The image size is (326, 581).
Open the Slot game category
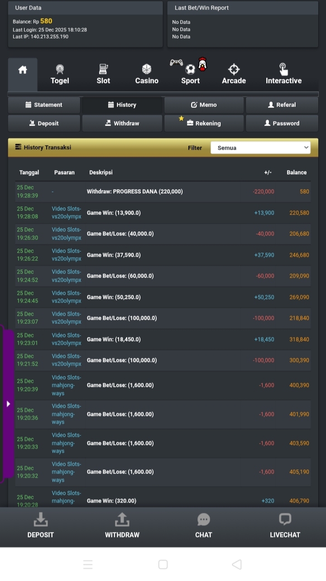103,74
